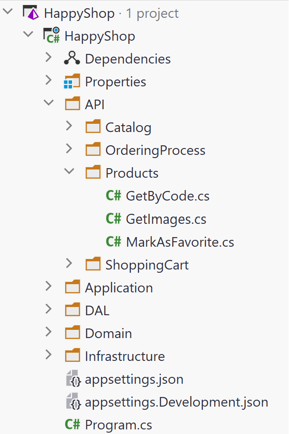Click the C# icon of MarkAsFavorite.cs
289x434 pixels.
coord(114,241)
